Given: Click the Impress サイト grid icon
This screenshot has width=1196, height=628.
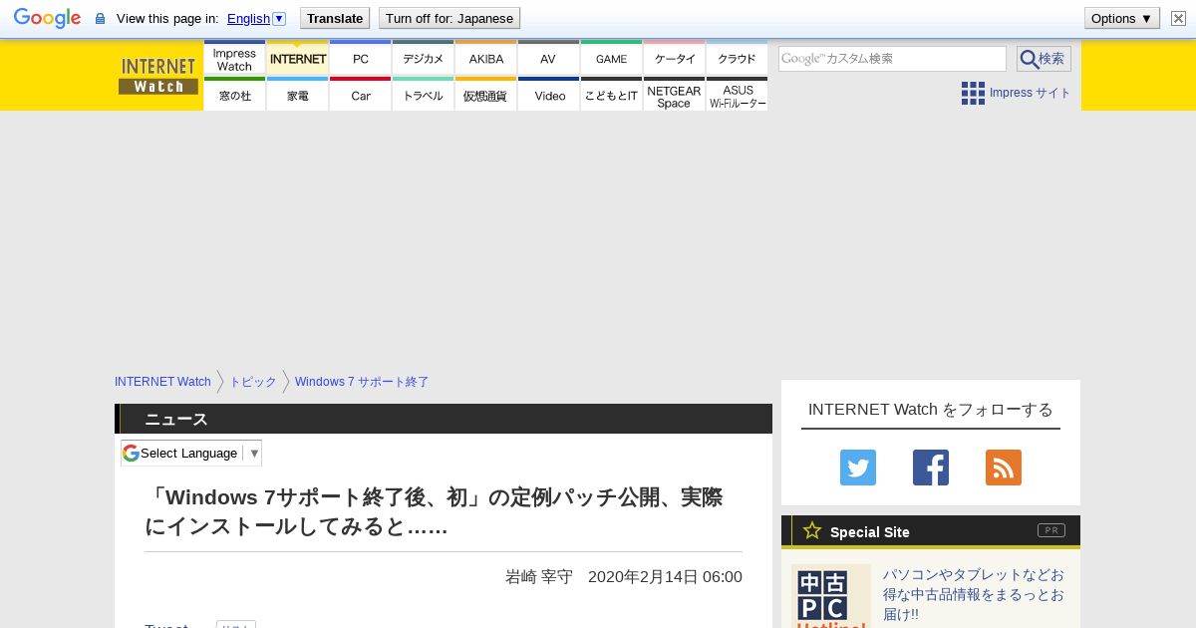Looking at the screenshot, I should coord(973,93).
